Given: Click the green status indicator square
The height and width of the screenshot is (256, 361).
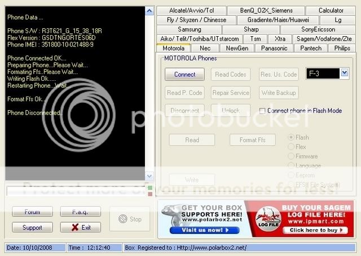Looking at the screenshot, I should click(150, 188).
